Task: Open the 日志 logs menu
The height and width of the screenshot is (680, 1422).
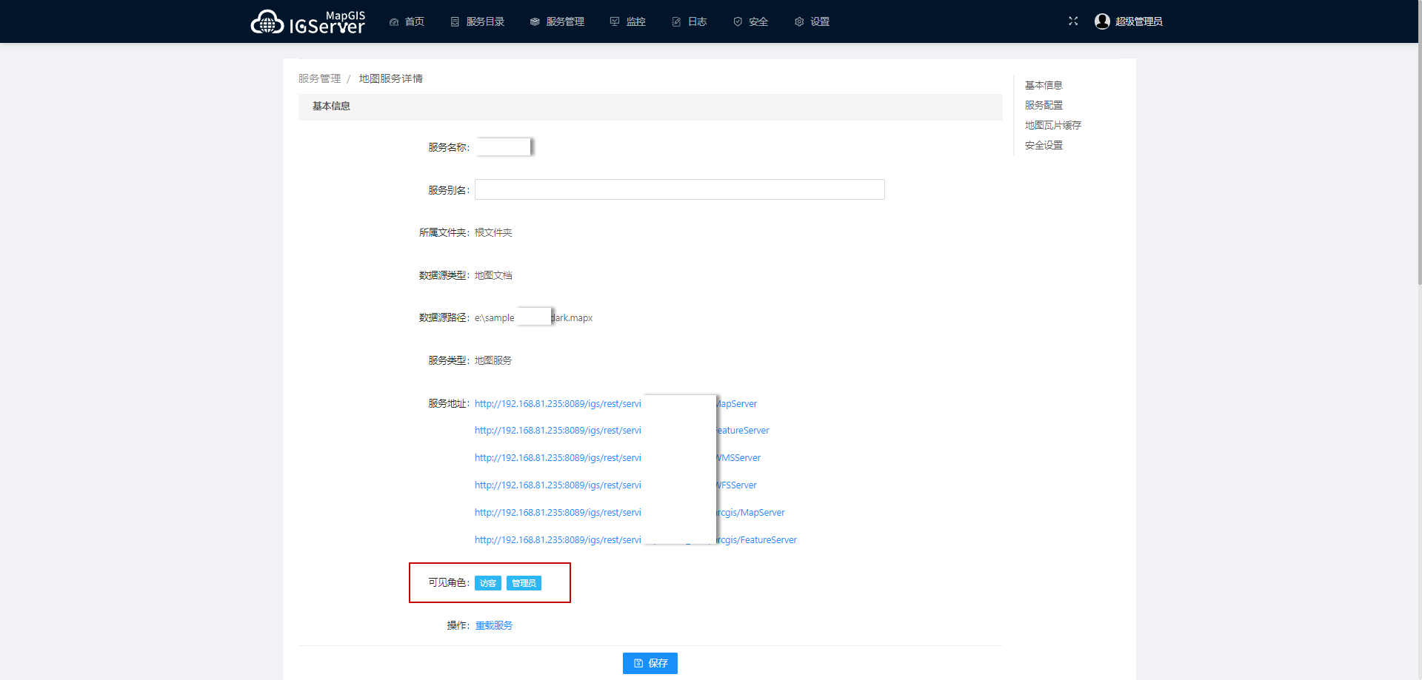Action: [x=690, y=22]
